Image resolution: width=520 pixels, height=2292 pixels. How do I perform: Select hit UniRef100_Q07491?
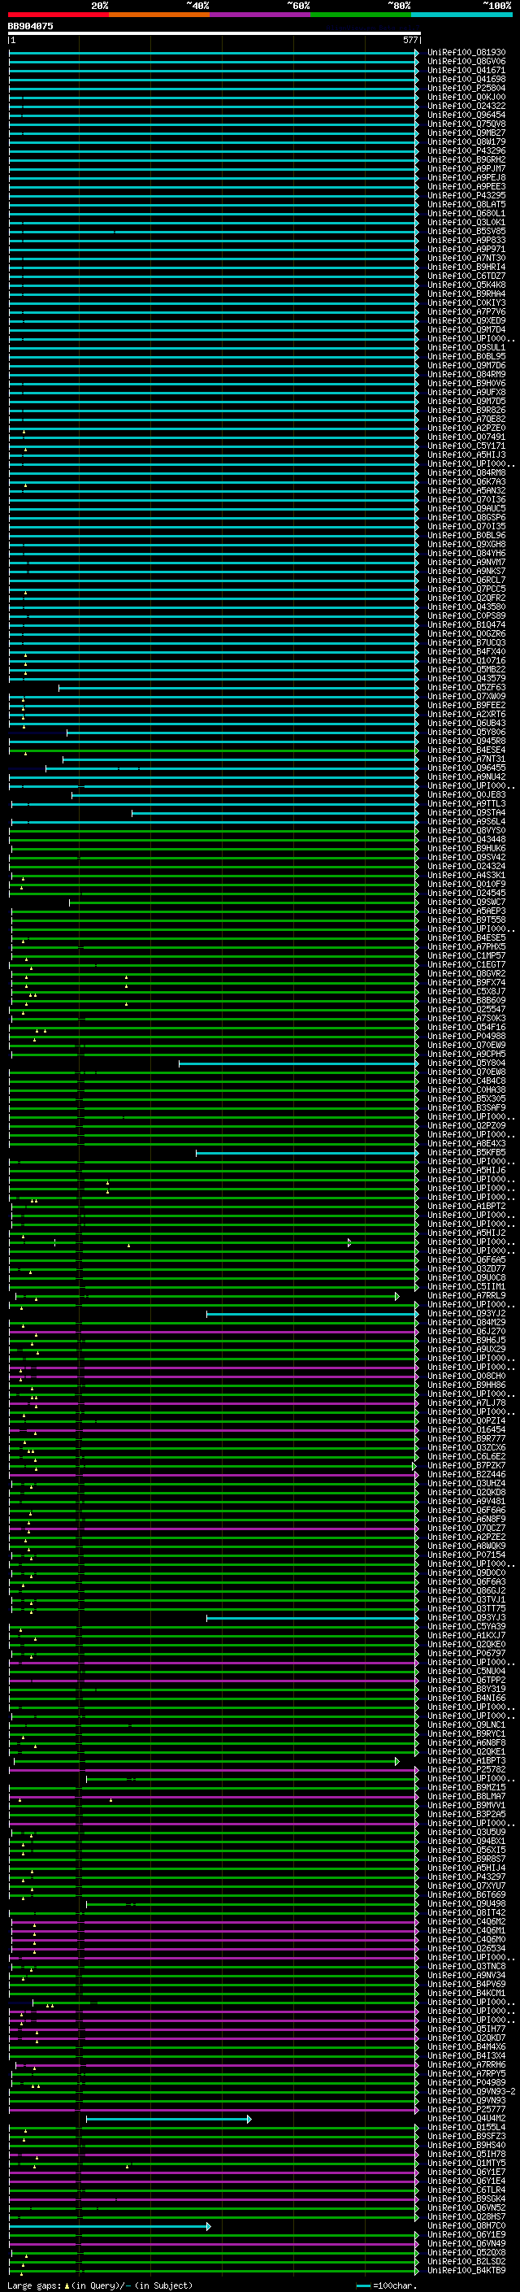point(466,437)
